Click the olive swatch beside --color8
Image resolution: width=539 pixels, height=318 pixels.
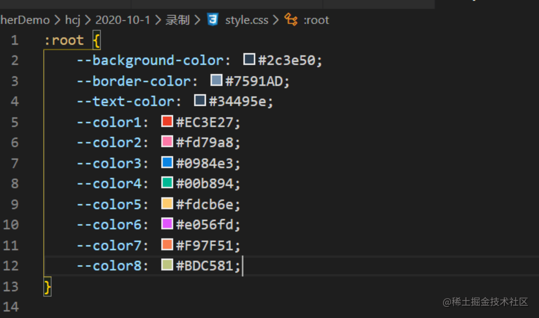pyautogui.click(x=167, y=265)
